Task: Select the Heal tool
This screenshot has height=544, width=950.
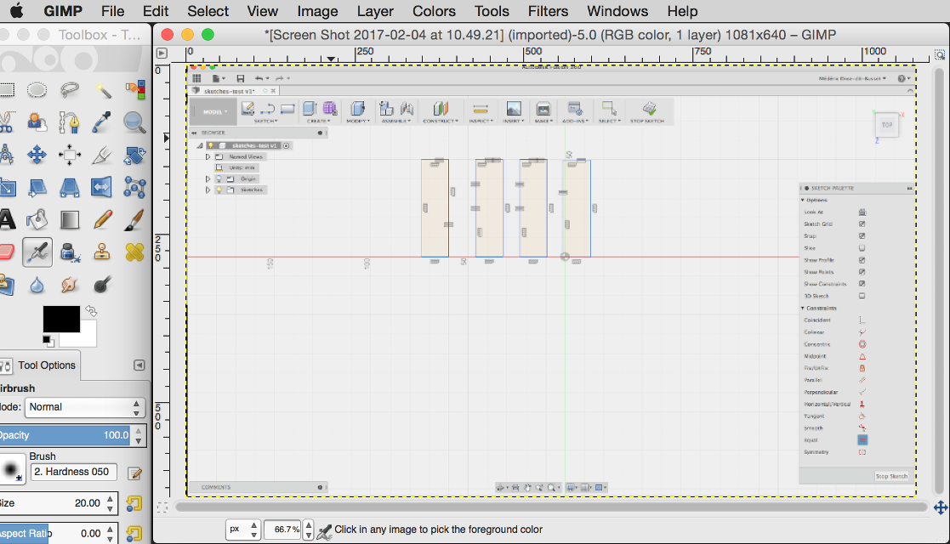Action: (x=134, y=252)
